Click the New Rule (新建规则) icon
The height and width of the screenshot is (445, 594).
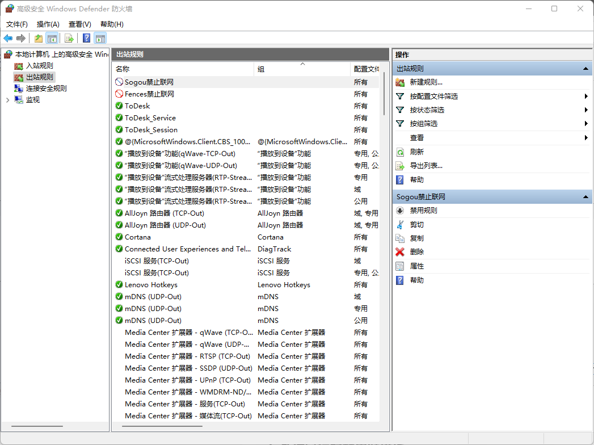click(400, 82)
